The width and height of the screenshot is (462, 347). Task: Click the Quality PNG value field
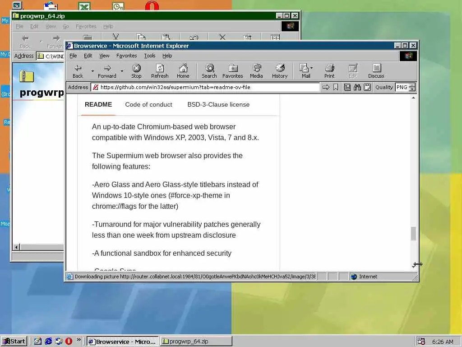(x=402, y=87)
